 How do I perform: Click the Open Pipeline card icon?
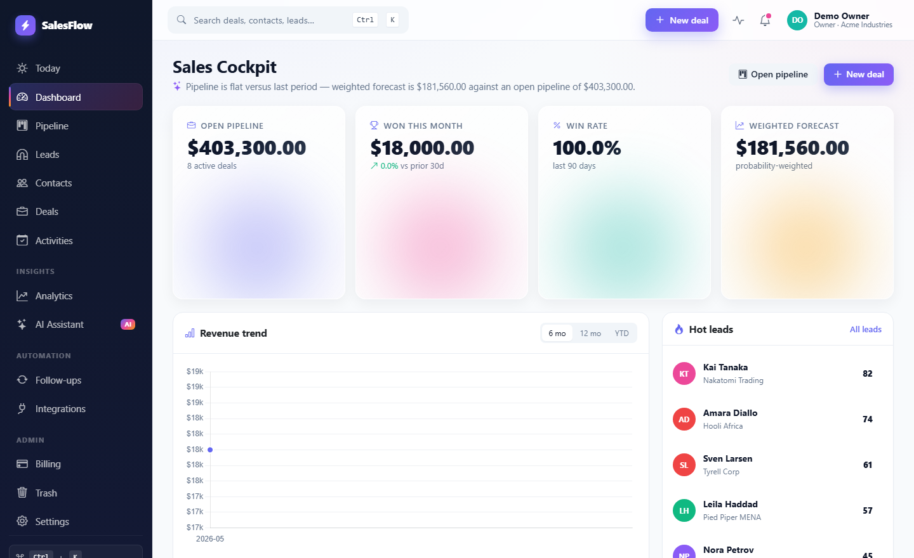click(191, 125)
